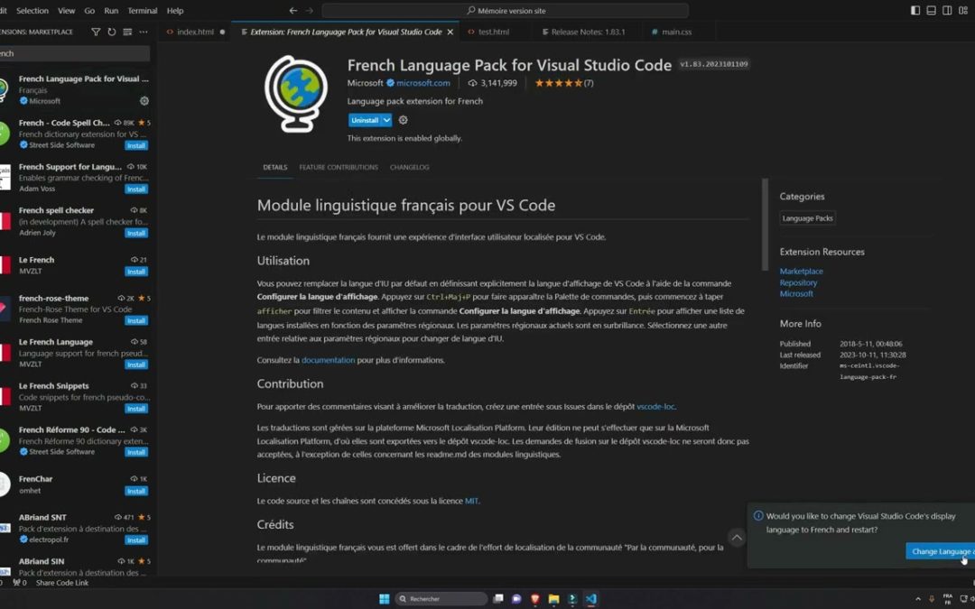Image resolution: width=975 pixels, height=609 pixels.
Task: Clear extensions search results icon
Action: click(127, 32)
